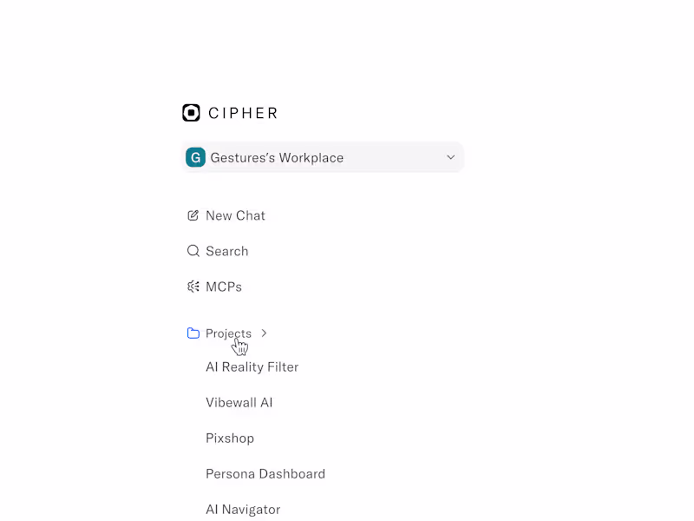The height and width of the screenshot is (521, 694).
Task: Open Search from the sidebar
Action: tap(226, 251)
